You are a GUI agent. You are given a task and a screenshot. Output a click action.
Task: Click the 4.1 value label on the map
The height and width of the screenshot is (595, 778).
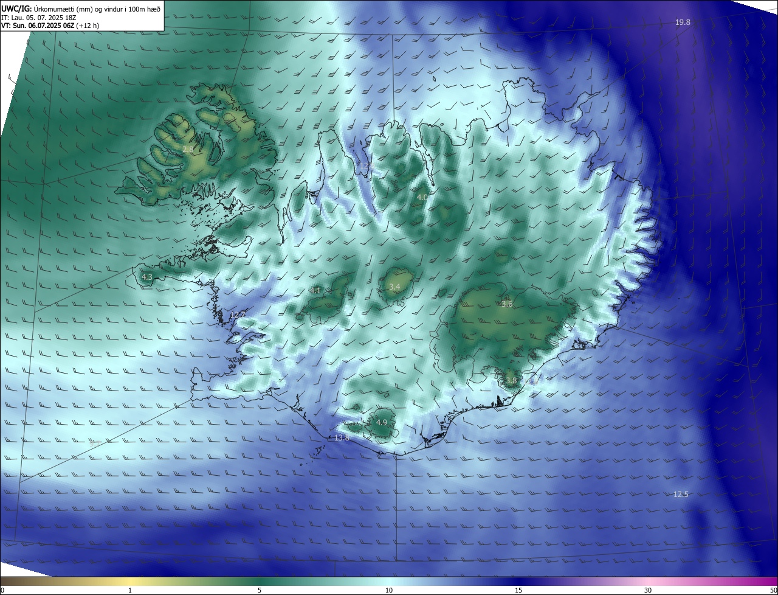(315, 290)
